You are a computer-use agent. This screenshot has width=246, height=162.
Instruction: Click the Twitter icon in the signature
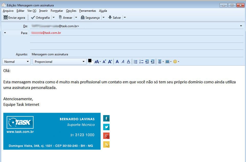[x=106, y=127]
